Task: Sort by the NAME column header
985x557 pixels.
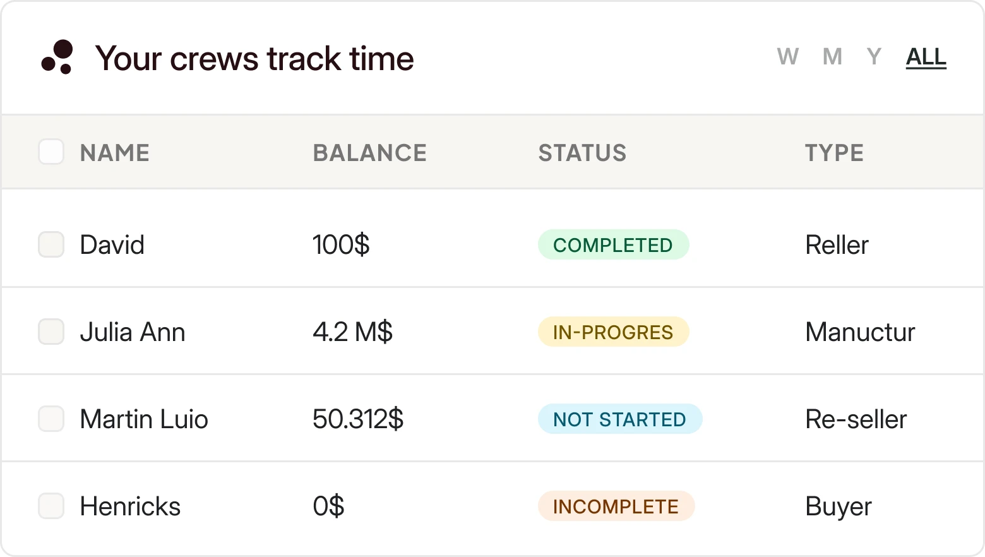Action: click(x=115, y=153)
